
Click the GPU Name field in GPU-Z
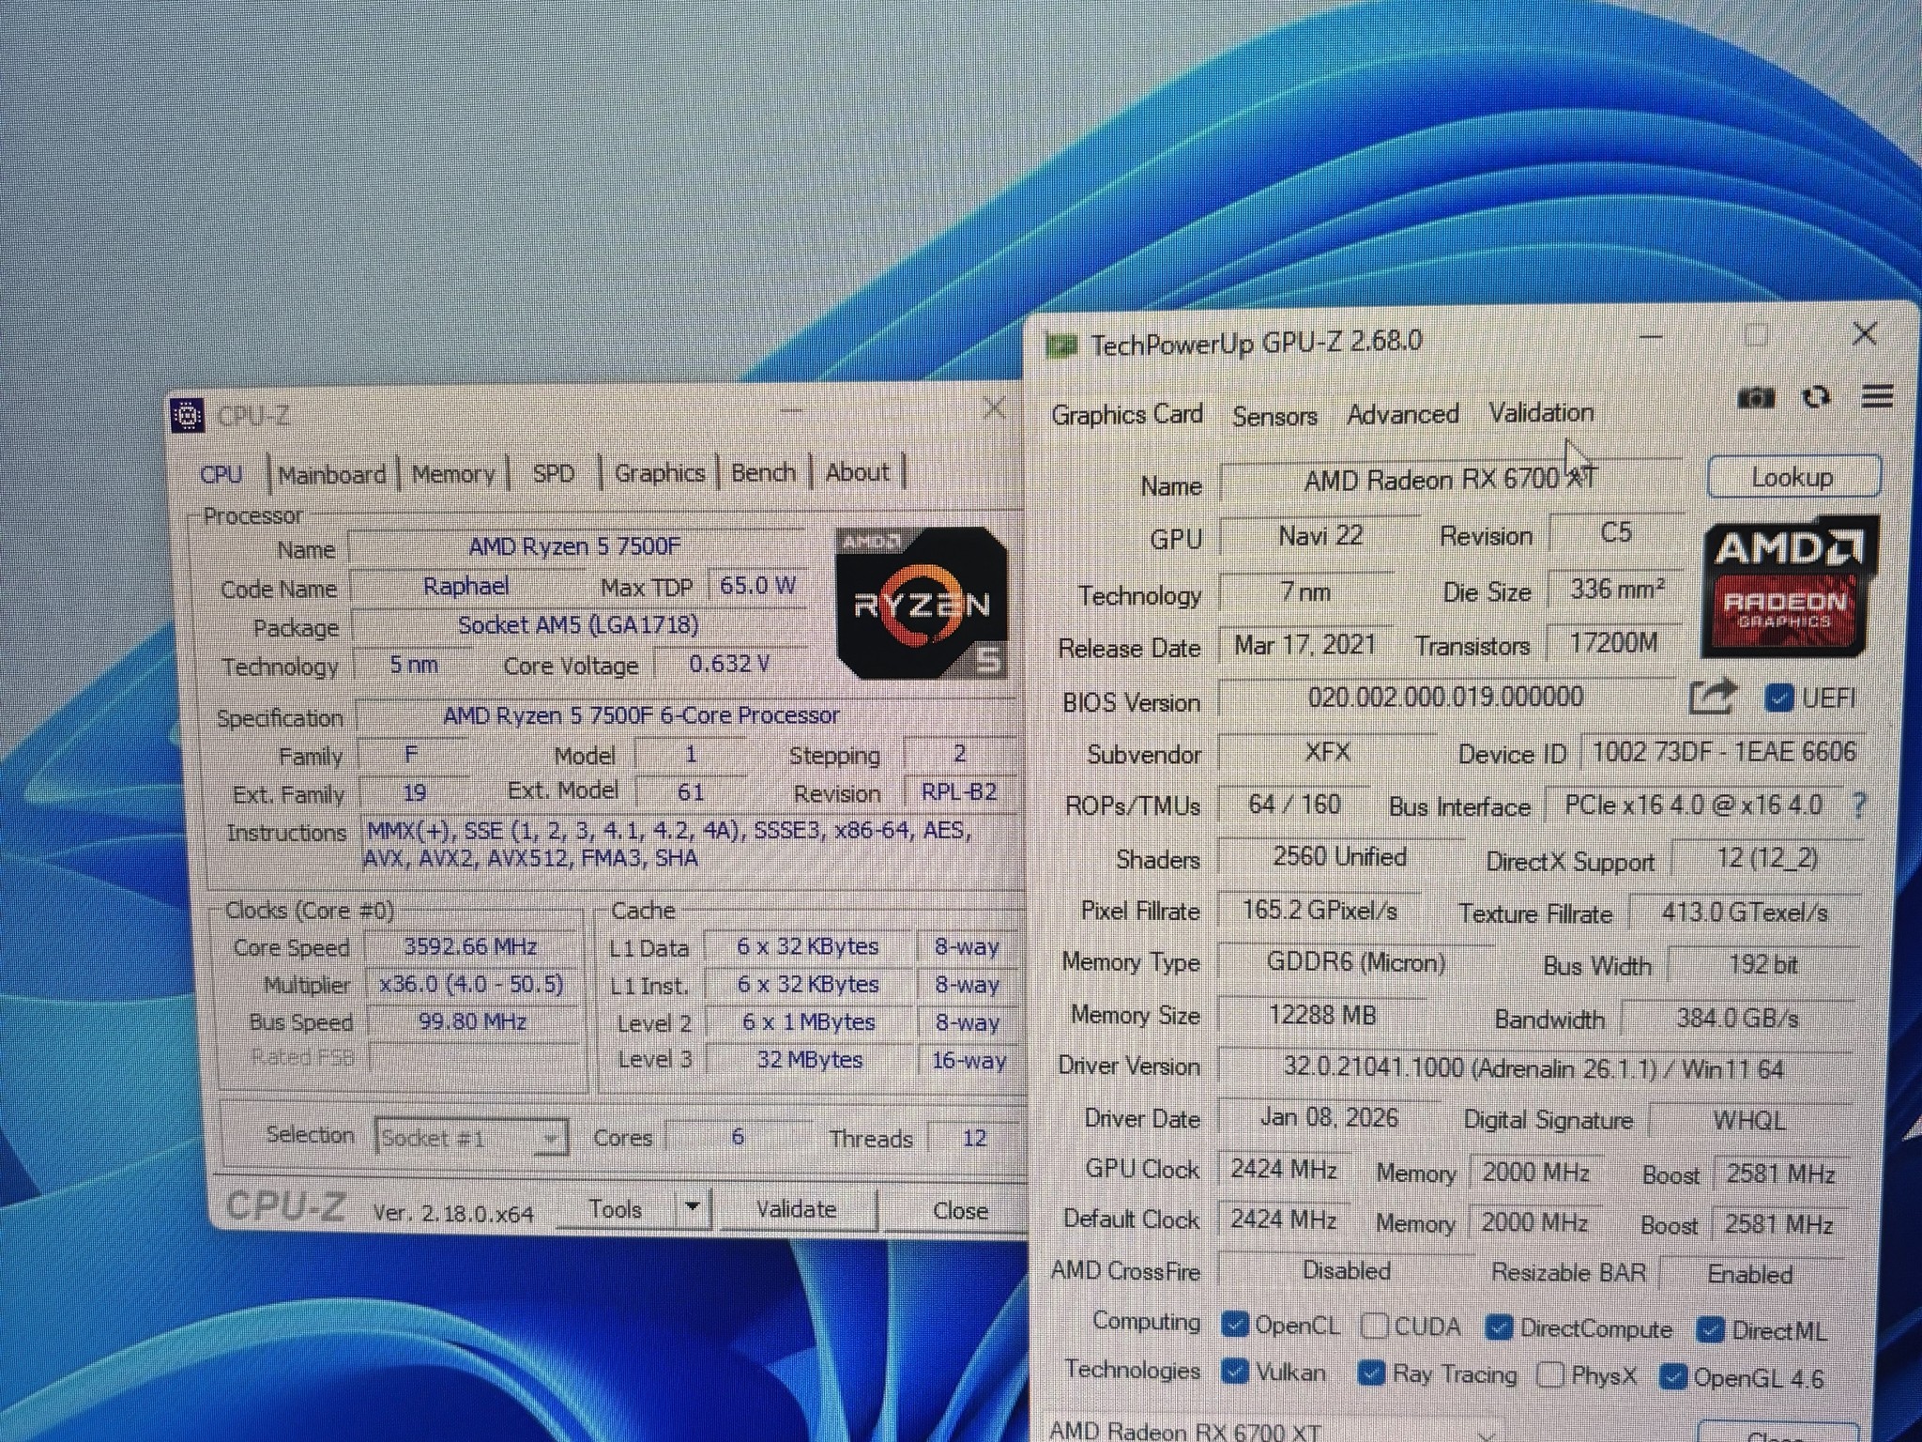(x=1450, y=480)
